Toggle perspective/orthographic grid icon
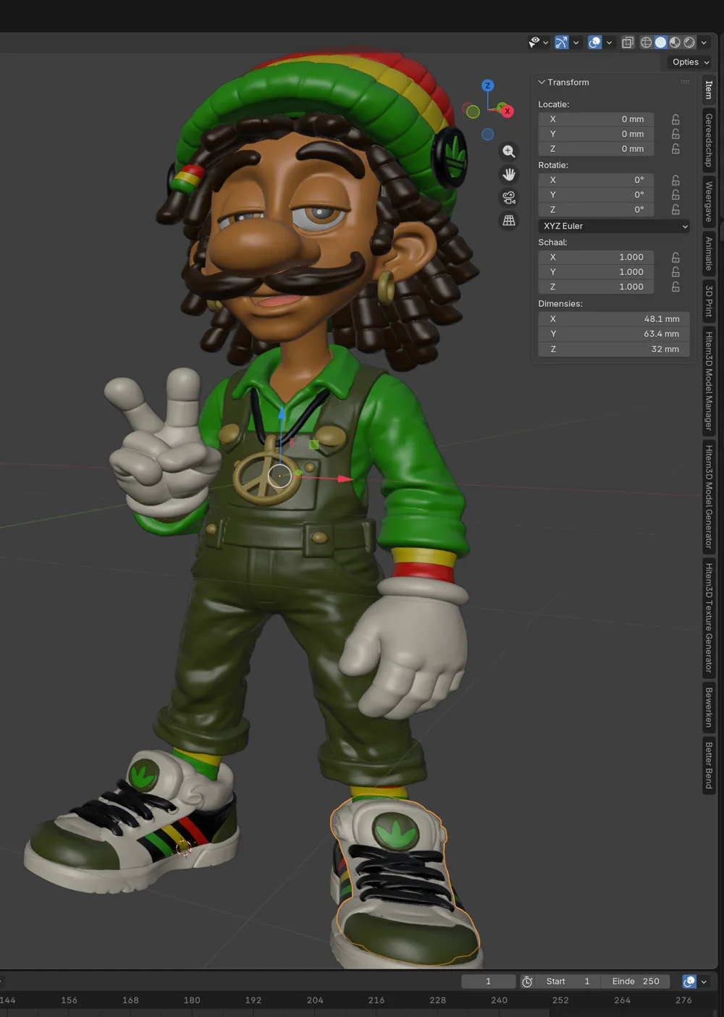The height and width of the screenshot is (1017, 724). pos(509,220)
